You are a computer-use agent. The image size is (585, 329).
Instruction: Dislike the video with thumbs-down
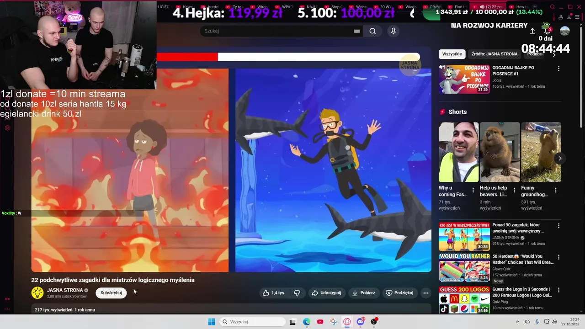297,293
